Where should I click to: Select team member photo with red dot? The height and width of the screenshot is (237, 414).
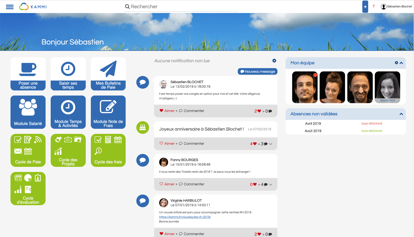[x=305, y=87]
